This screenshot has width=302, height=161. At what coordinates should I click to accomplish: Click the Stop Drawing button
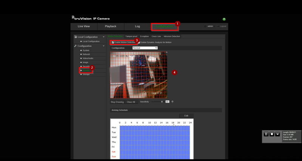(117, 102)
